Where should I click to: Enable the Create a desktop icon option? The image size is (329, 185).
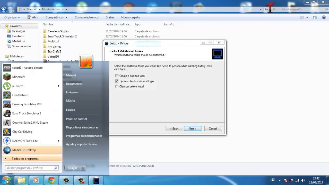[117, 76]
